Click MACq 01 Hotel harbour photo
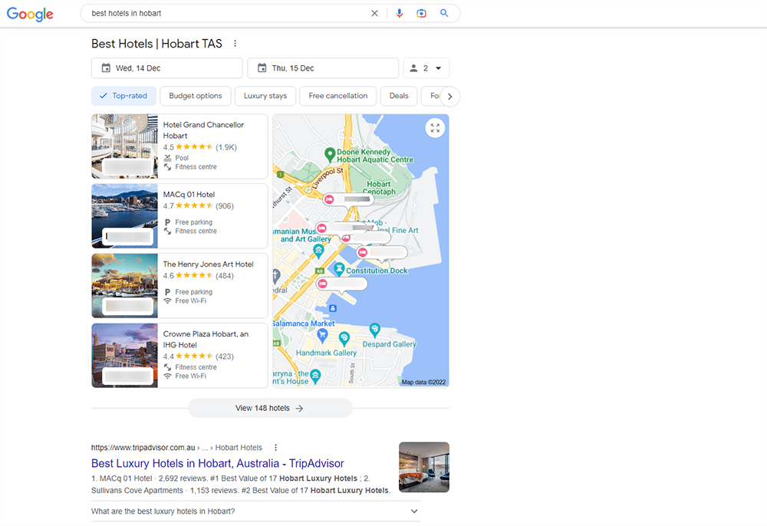Viewport: 767px width, 526px height. coord(125,216)
